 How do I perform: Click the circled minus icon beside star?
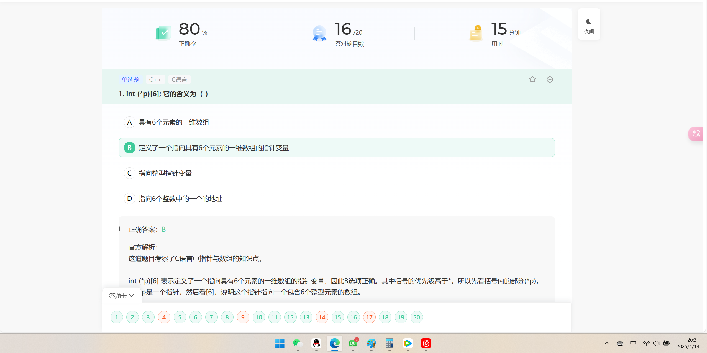550,79
